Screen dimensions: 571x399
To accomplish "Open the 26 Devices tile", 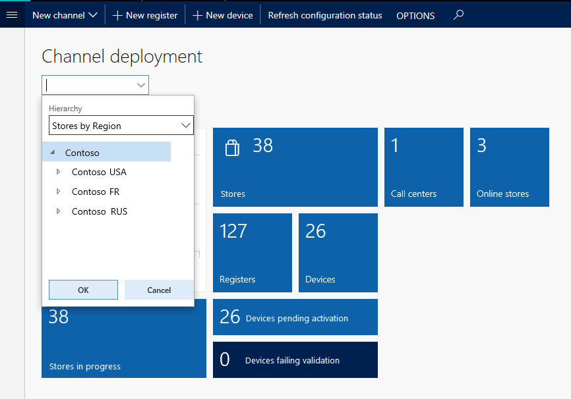I will point(338,252).
